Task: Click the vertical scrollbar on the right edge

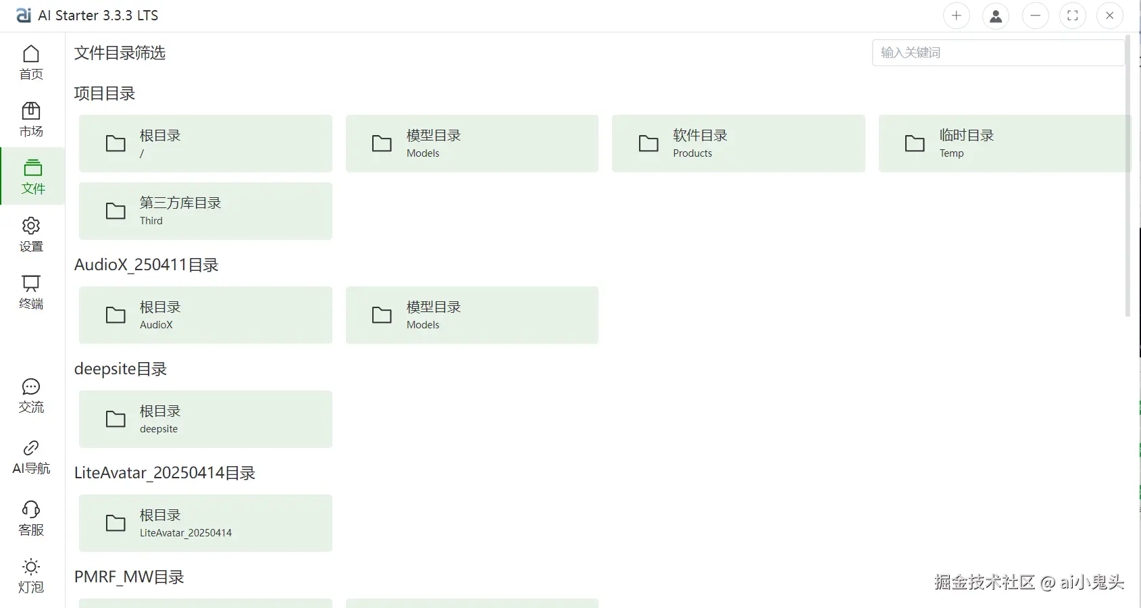Action: (x=1127, y=176)
